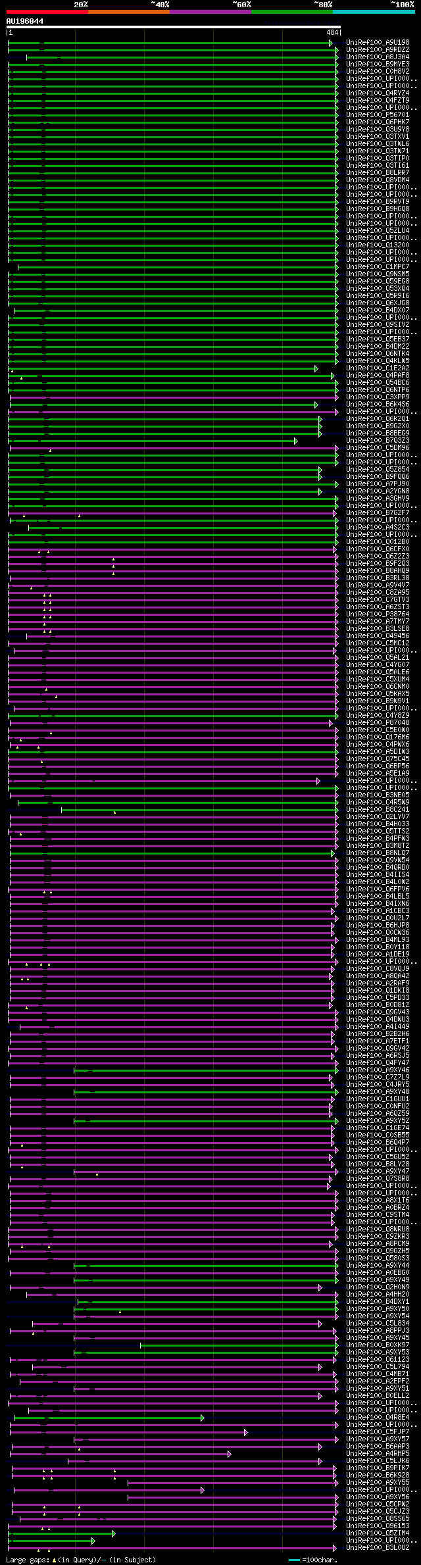Click the cyan 100char scale marker
The width and height of the screenshot is (421, 1565).
pos(294,1560)
